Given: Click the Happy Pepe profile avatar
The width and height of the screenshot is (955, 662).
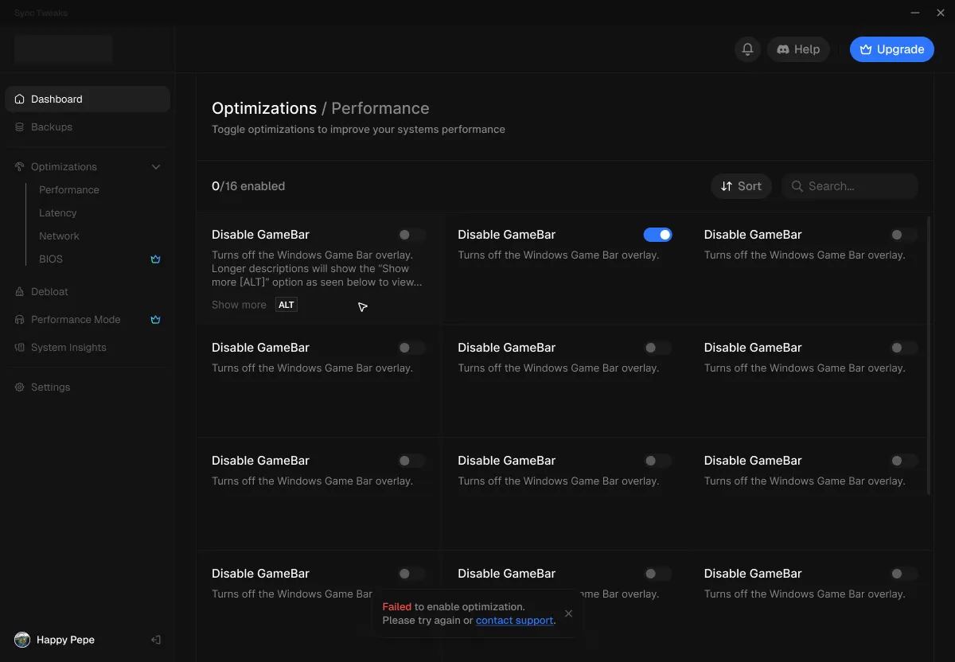Looking at the screenshot, I should tap(20, 640).
